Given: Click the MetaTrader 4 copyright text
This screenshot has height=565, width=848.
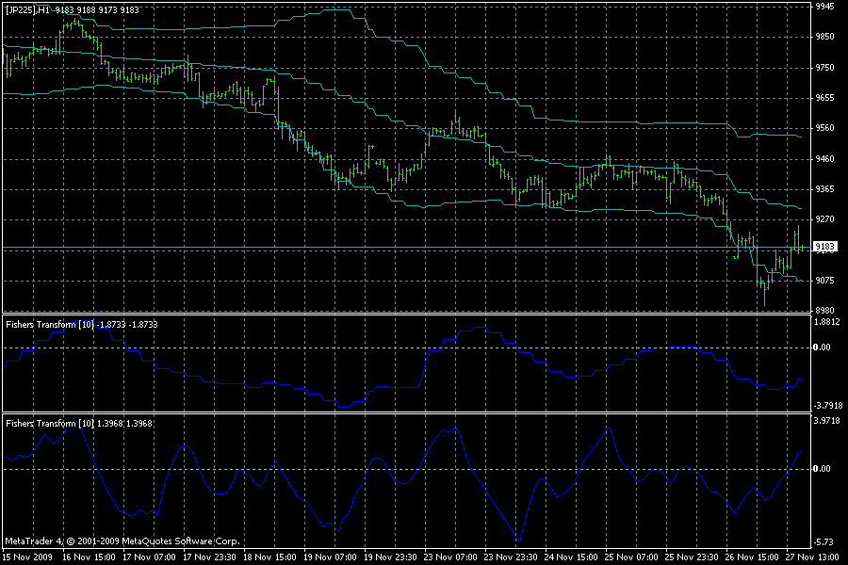Looking at the screenshot, I should point(122,541).
